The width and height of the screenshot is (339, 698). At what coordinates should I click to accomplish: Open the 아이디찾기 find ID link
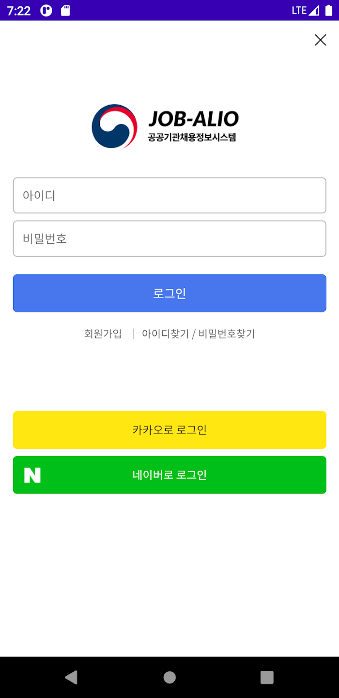[165, 334]
